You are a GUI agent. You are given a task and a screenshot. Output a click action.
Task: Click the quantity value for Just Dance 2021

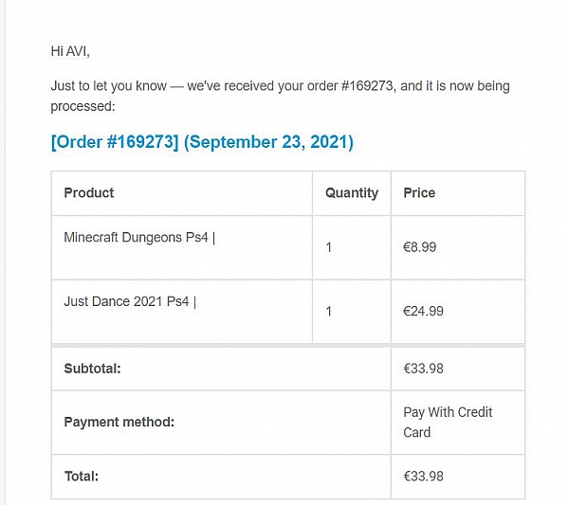point(328,311)
